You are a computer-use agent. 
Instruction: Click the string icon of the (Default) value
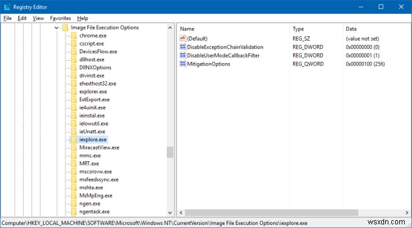click(182, 38)
